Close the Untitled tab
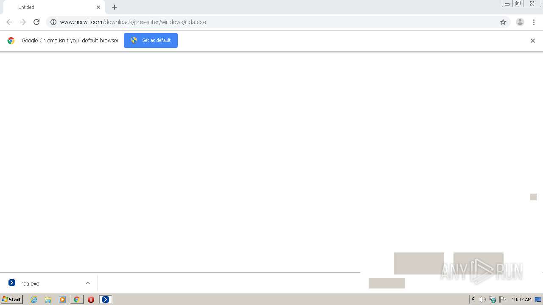 (x=98, y=7)
